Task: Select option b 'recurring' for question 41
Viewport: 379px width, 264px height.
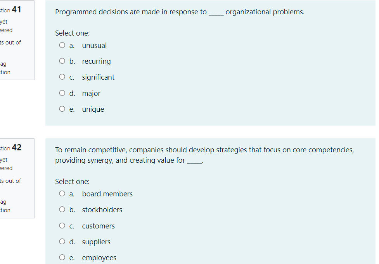Action: (62, 61)
